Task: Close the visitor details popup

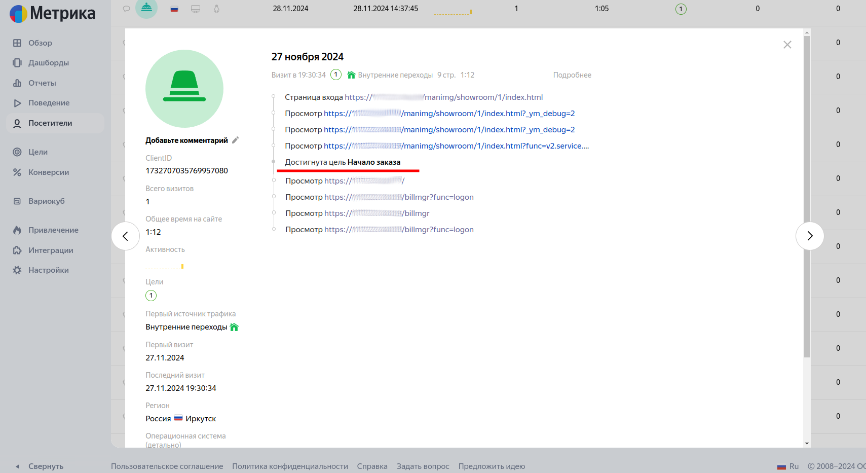Action: (x=787, y=45)
